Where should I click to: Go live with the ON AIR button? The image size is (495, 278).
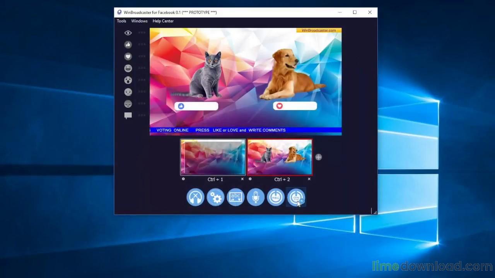(296, 197)
